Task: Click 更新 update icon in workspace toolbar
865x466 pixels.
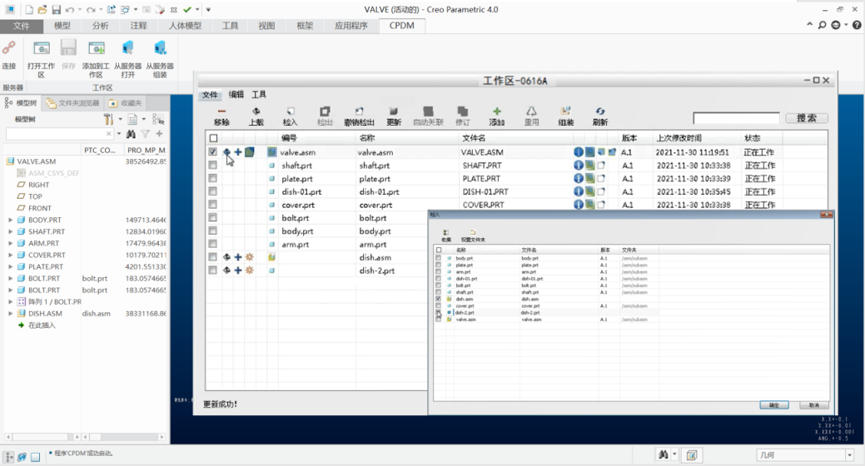Action: click(x=393, y=112)
